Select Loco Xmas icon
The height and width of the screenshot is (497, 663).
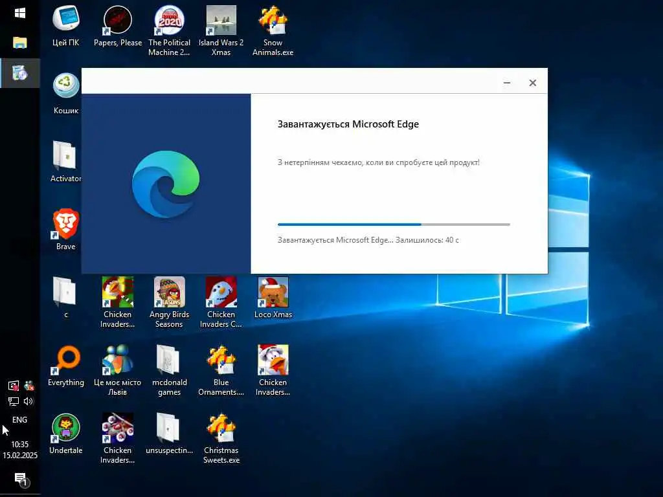(273, 297)
